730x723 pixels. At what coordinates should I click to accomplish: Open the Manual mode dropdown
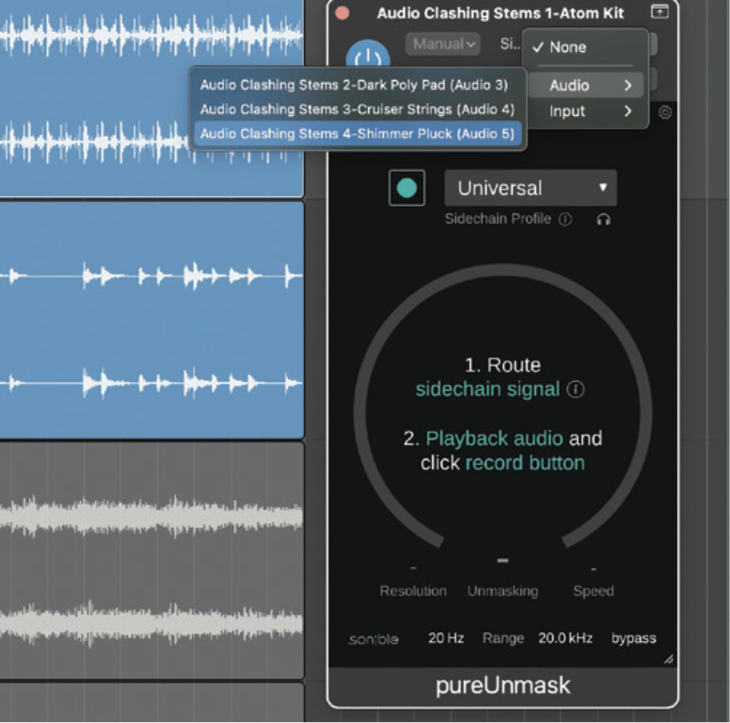click(x=442, y=43)
